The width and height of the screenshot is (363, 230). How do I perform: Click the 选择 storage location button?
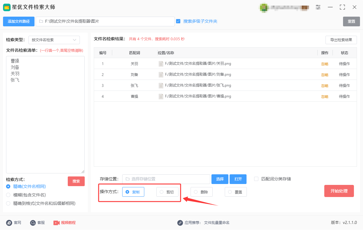tap(220, 179)
